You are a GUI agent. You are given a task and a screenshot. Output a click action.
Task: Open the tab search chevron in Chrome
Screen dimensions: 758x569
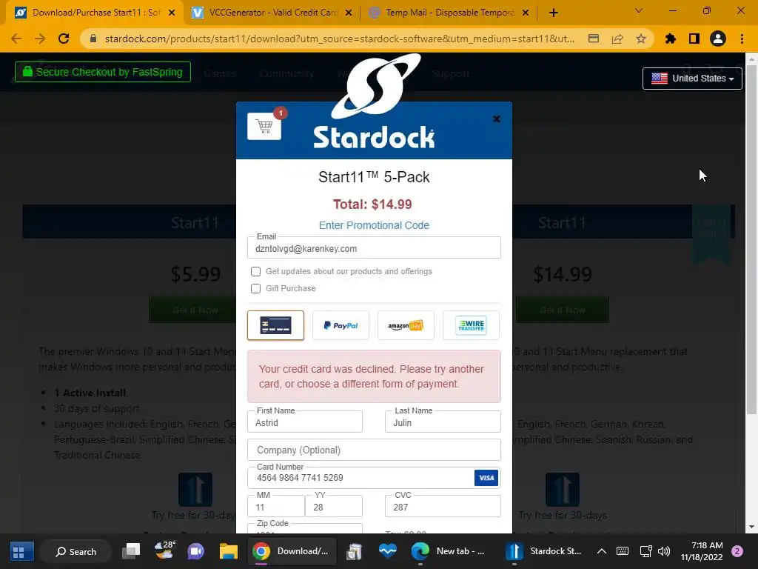click(639, 10)
